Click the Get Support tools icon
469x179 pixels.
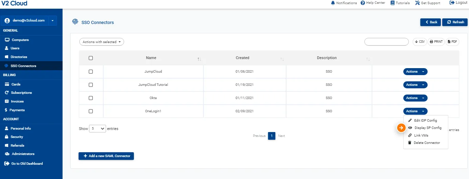coord(418,3)
